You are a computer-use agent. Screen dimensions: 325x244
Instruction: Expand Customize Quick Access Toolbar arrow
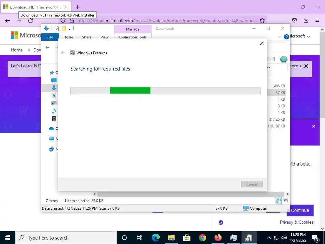click(x=70, y=29)
